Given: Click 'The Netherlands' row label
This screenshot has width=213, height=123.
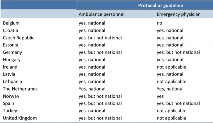Looking at the screenshot, I should point(20,89).
